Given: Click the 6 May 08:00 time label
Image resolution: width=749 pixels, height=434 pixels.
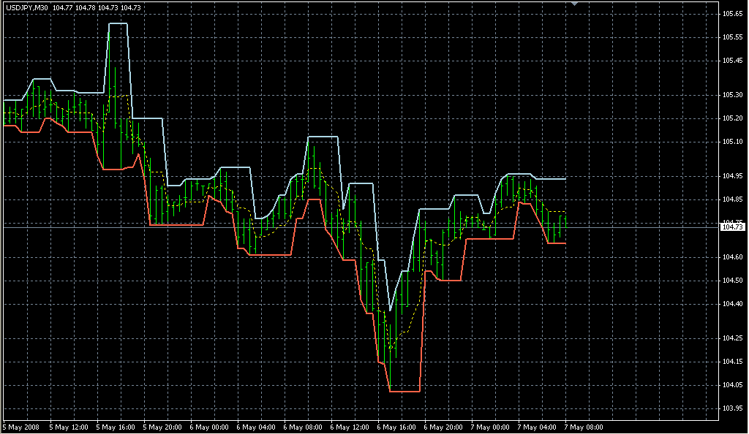Looking at the screenshot, I should [302, 426].
